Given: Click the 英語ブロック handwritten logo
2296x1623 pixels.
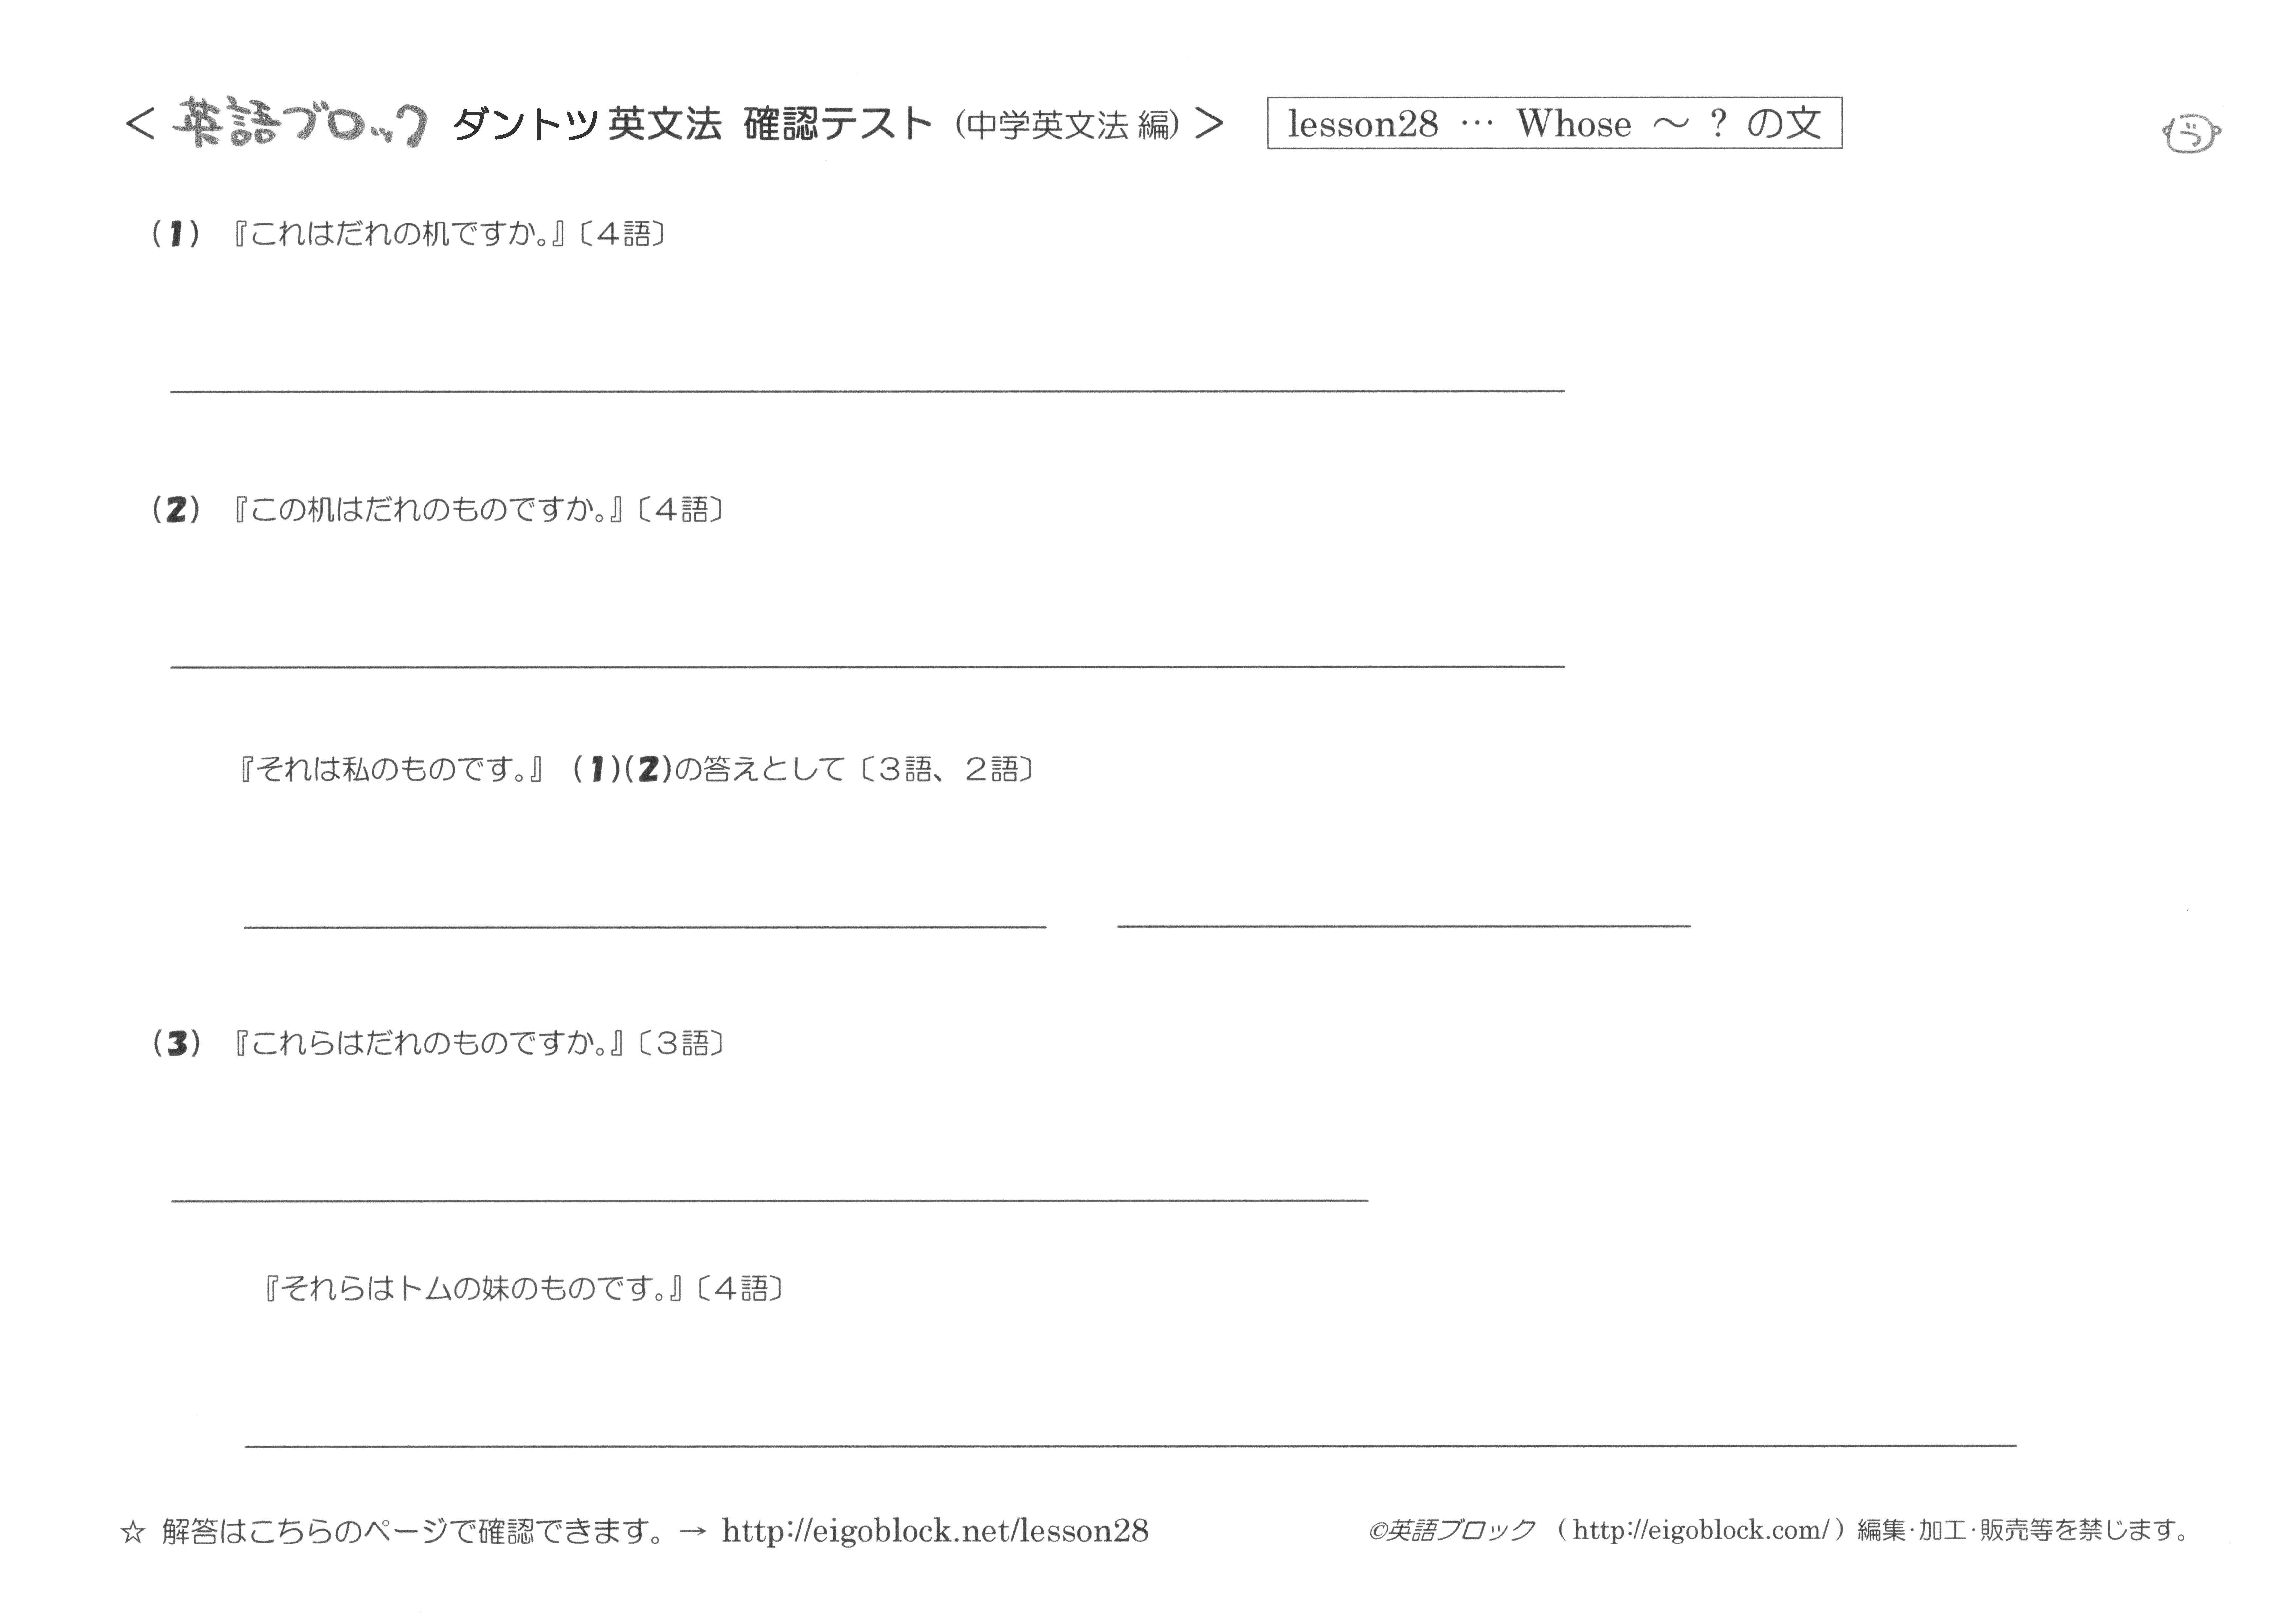Looking at the screenshot, I should tap(300, 122).
